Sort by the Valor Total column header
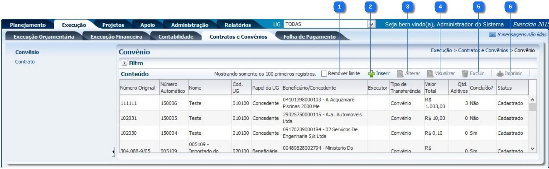 point(430,88)
